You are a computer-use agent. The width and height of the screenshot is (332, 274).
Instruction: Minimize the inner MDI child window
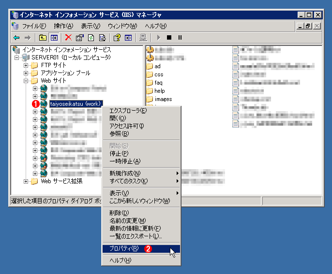[300, 26]
